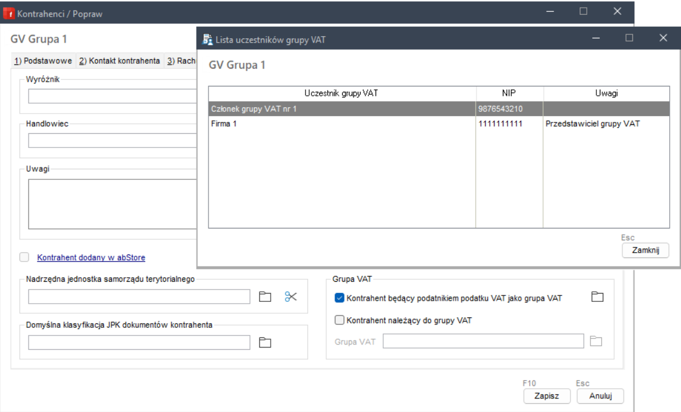The height and width of the screenshot is (412, 681).
Task: Click the Uczestnik grupy VAT column header
Action: (342, 94)
